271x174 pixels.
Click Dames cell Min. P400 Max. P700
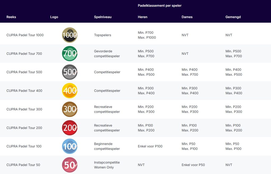tap(190, 72)
